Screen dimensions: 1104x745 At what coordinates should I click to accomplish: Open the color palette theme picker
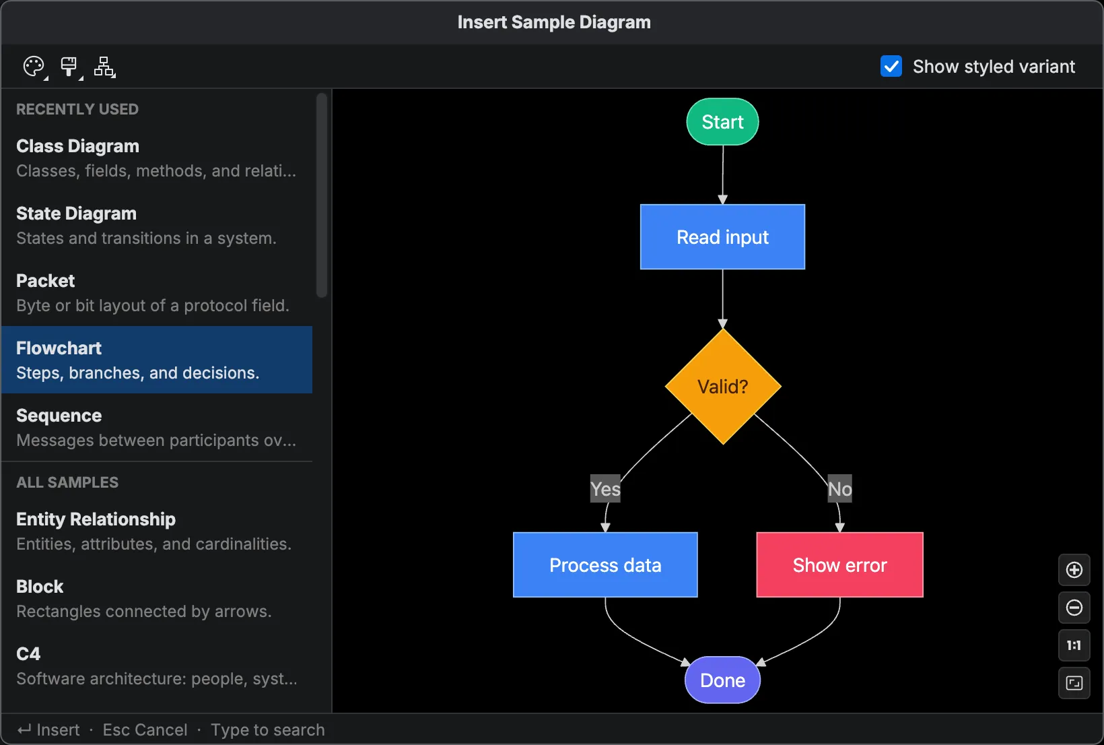click(32, 65)
